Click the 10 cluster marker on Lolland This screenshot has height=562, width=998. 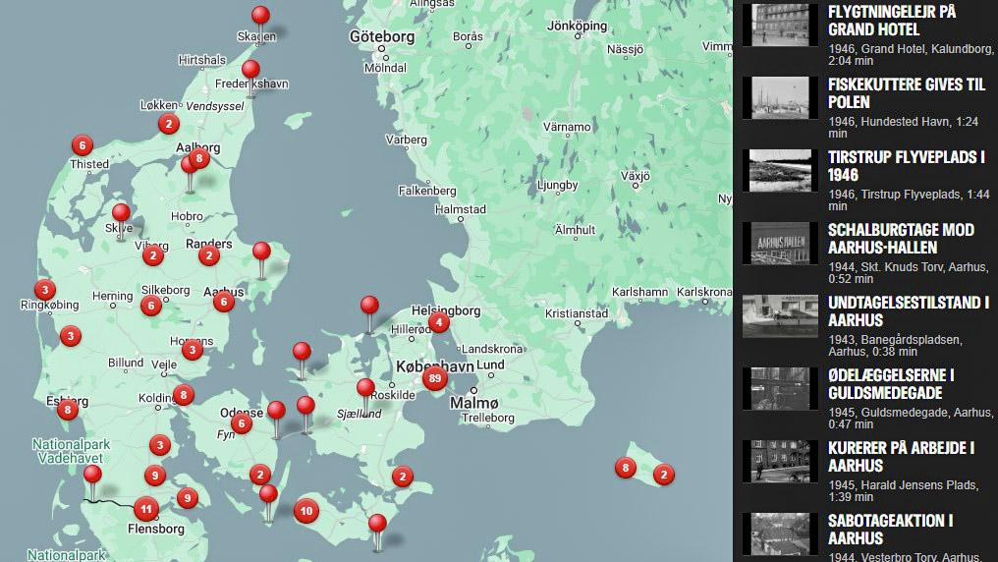(306, 510)
